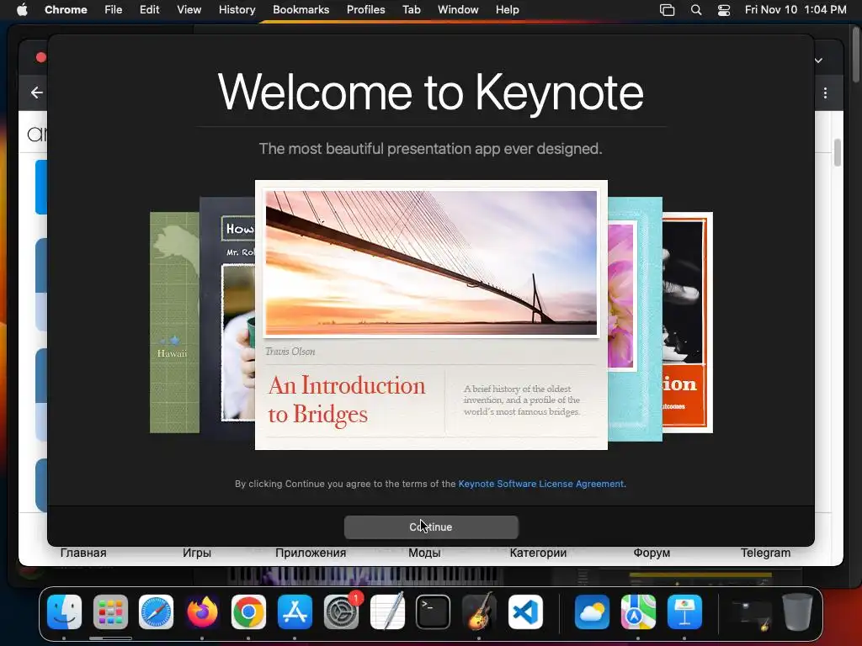The height and width of the screenshot is (646, 862).
Task: Open Control Center icon
Action: point(724,10)
